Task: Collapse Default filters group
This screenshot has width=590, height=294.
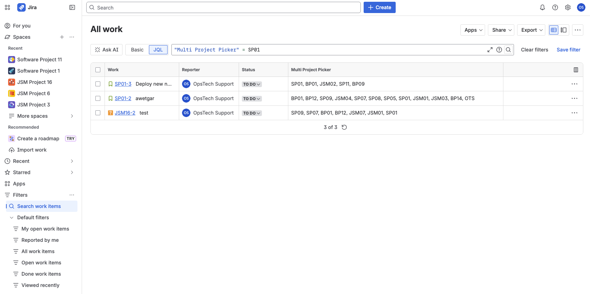Action: pyautogui.click(x=12, y=218)
